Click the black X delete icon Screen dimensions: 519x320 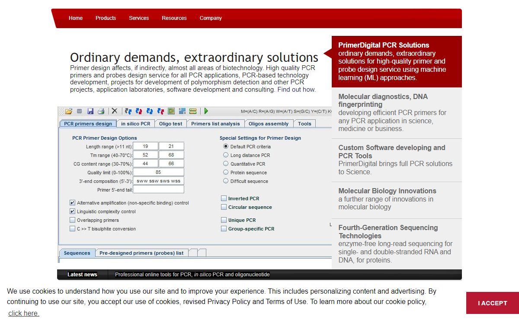coord(114,111)
